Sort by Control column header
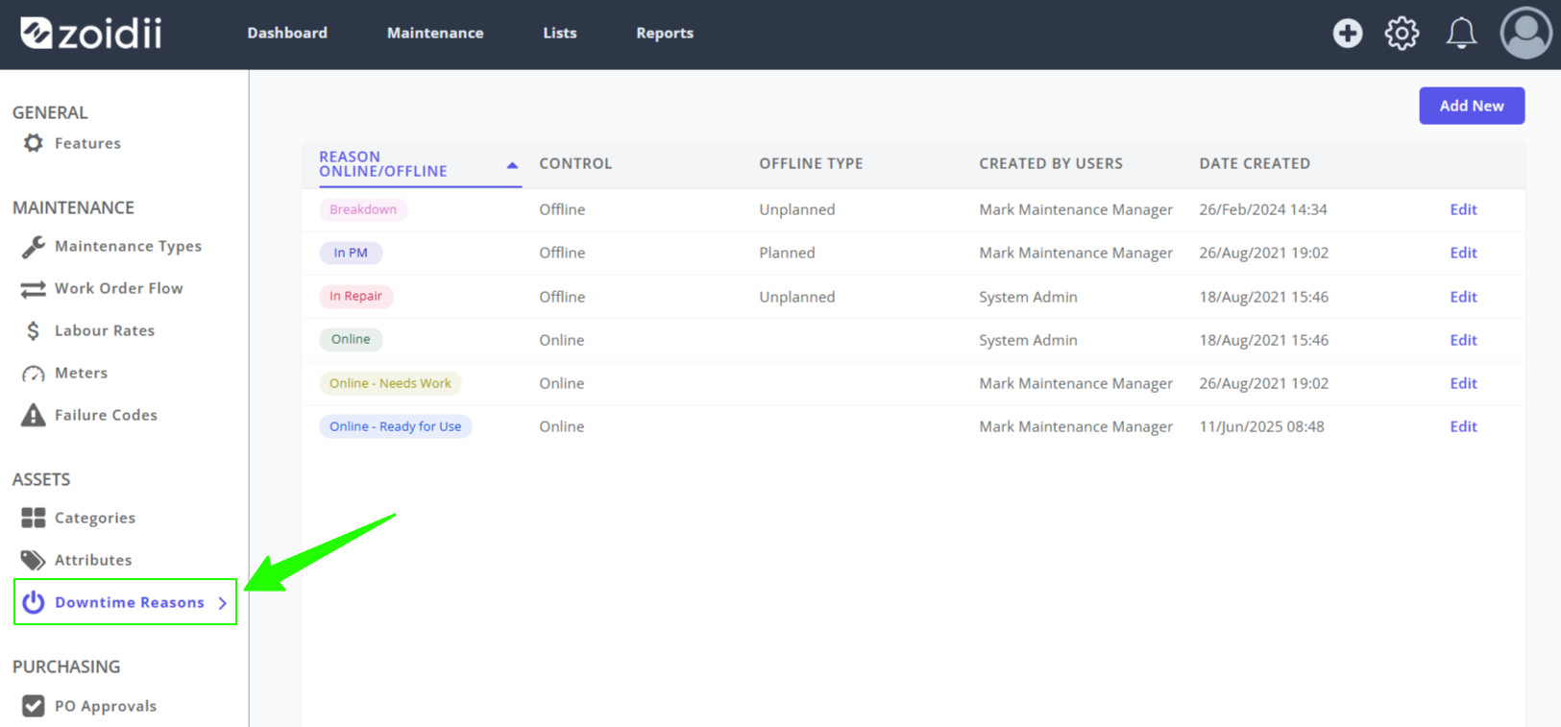 575,163
